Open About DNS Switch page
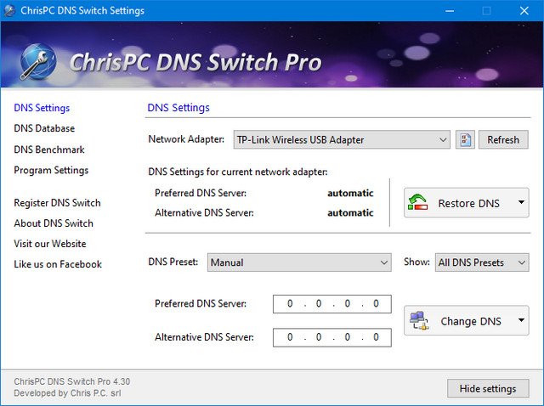 (54, 223)
